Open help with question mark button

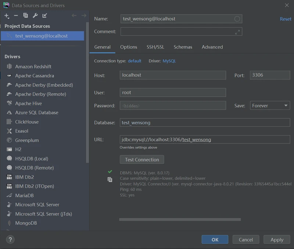click(x=10, y=239)
